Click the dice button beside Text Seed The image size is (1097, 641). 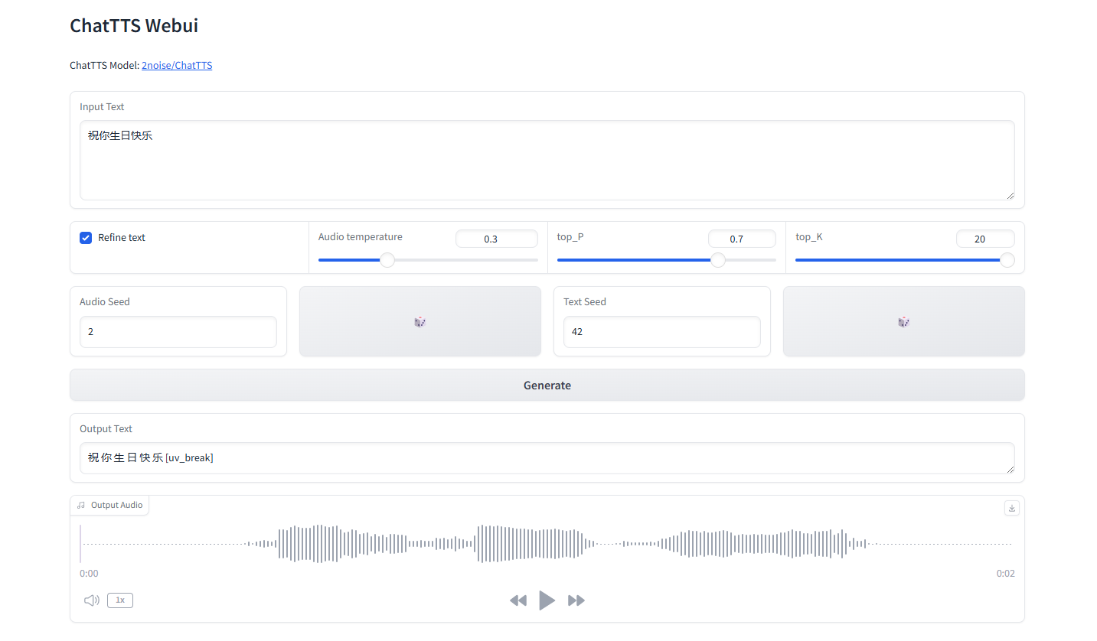point(903,322)
